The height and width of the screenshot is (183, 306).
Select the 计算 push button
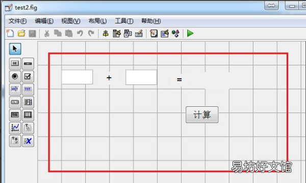202,114
